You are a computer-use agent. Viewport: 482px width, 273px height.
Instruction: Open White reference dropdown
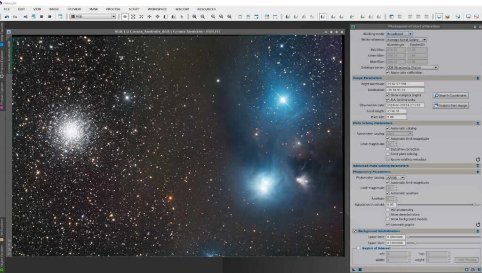(406, 40)
